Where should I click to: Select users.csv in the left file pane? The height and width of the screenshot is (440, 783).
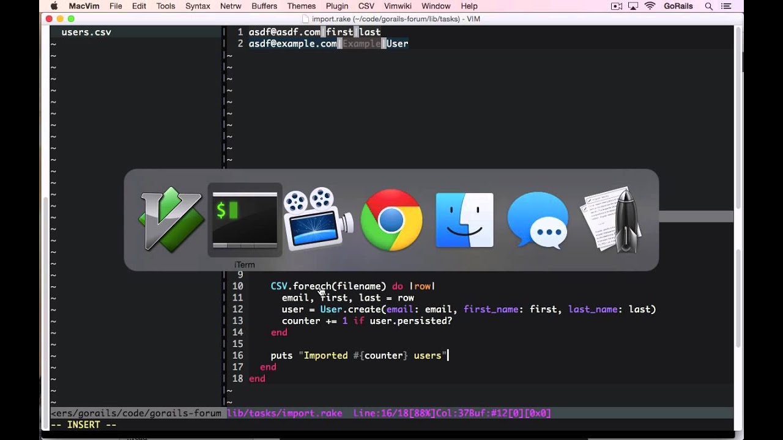pyautogui.click(x=86, y=32)
